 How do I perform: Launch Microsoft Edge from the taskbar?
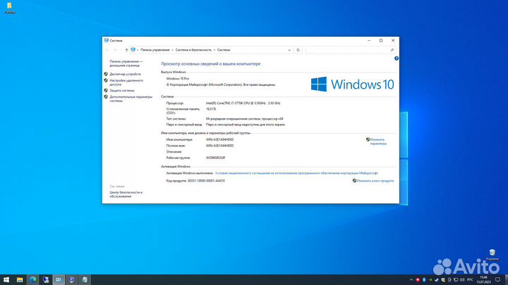coord(32,280)
